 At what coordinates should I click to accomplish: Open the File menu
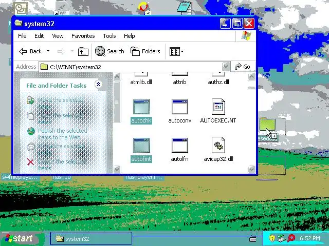[22, 36]
